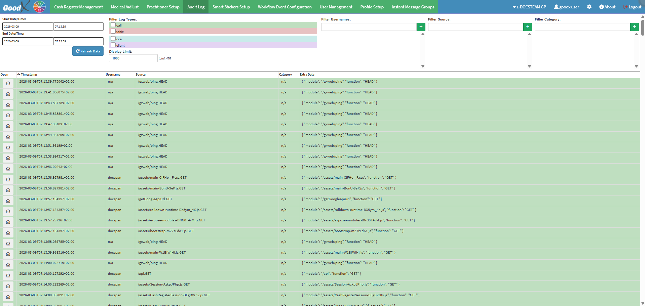The height and width of the screenshot is (306, 645).
Task: Open the Workflow Event Configuration tab
Action: 284,7
